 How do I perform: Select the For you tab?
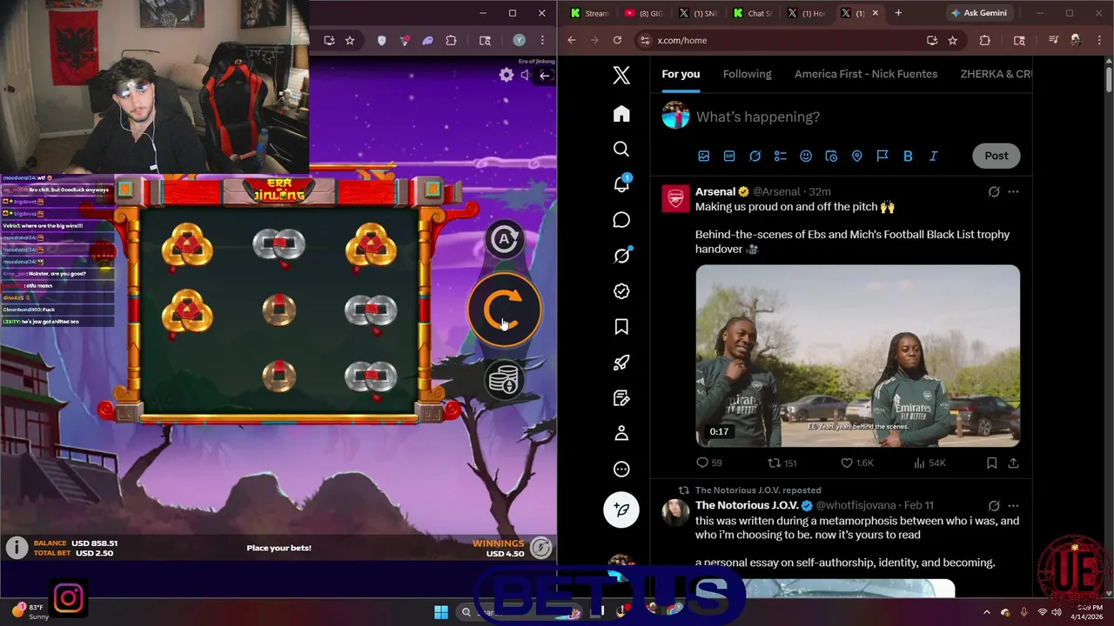[x=681, y=74]
